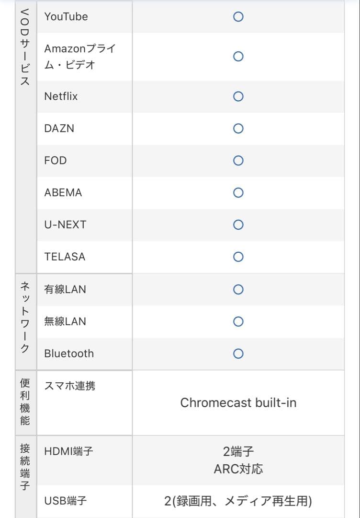
Task: Click the 有線LAN circle mark
Action: click(238, 290)
